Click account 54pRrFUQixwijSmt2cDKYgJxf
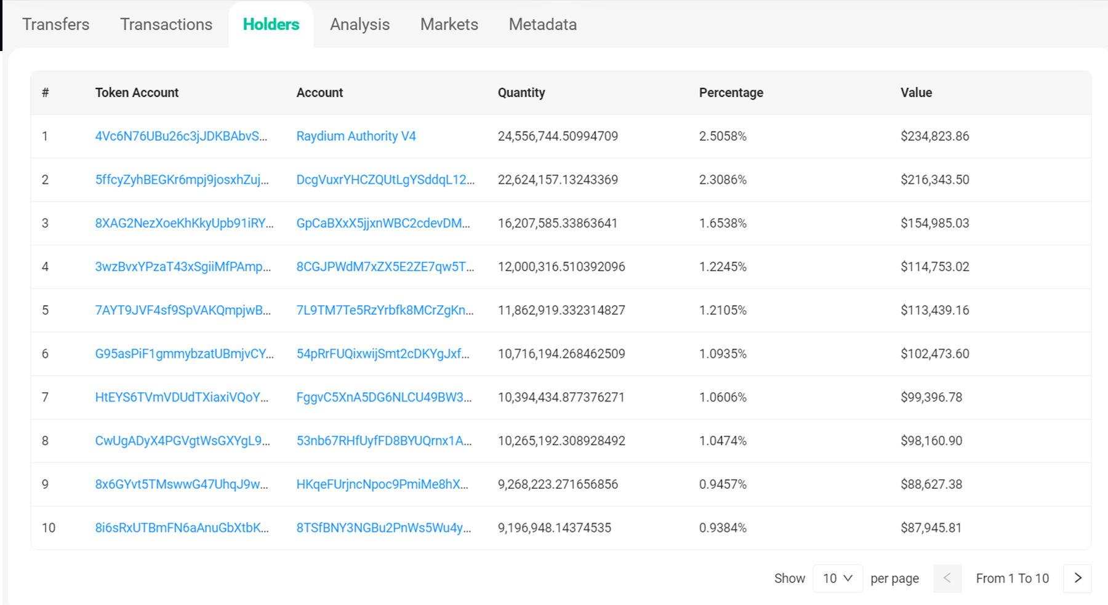Viewport: 1108px width, 605px height. [x=383, y=354]
